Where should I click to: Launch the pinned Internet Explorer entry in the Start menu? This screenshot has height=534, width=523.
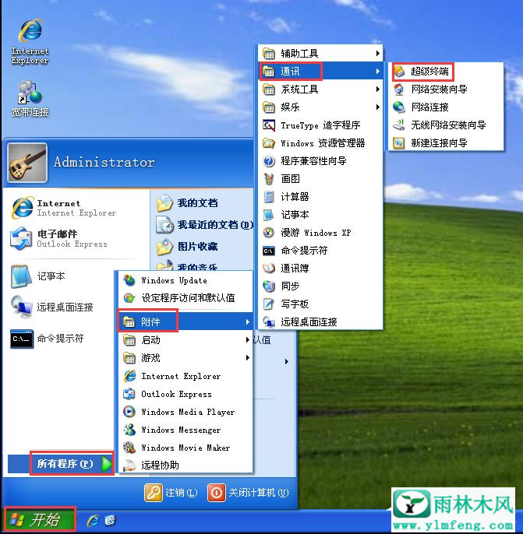tap(64, 208)
